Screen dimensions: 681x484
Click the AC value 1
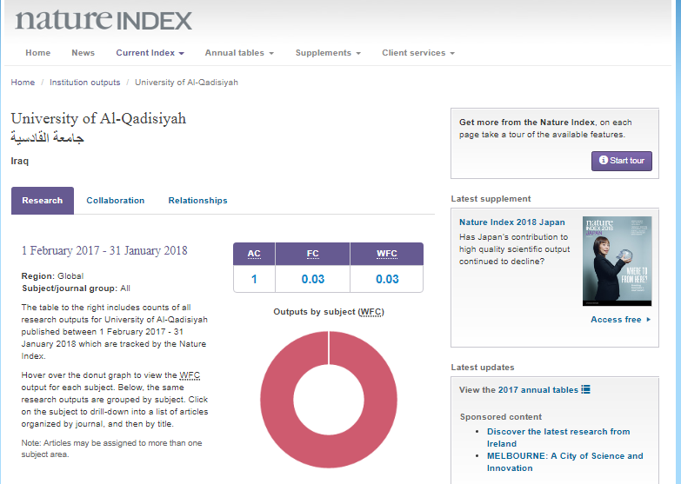(254, 279)
